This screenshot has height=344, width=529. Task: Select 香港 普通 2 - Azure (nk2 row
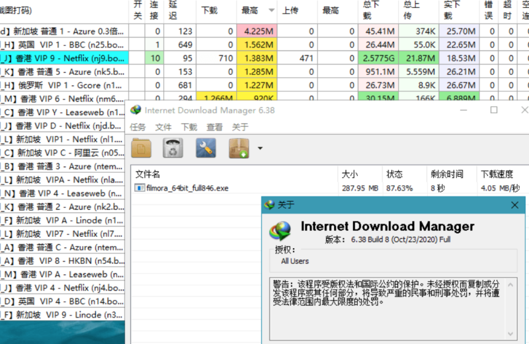(62, 206)
